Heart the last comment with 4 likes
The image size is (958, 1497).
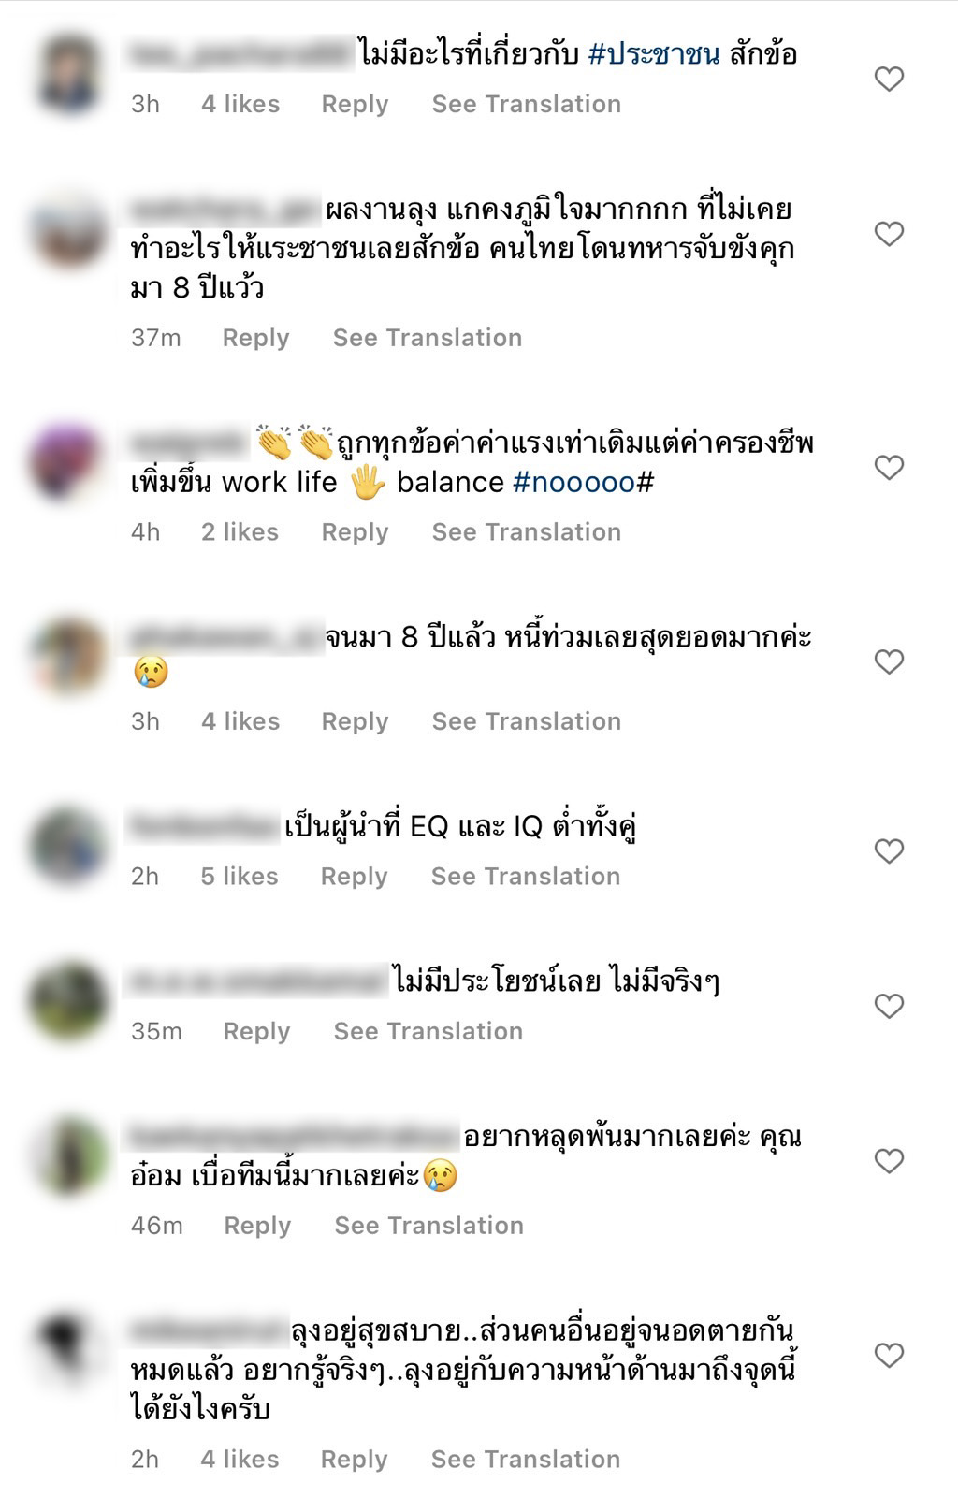tap(889, 1355)
